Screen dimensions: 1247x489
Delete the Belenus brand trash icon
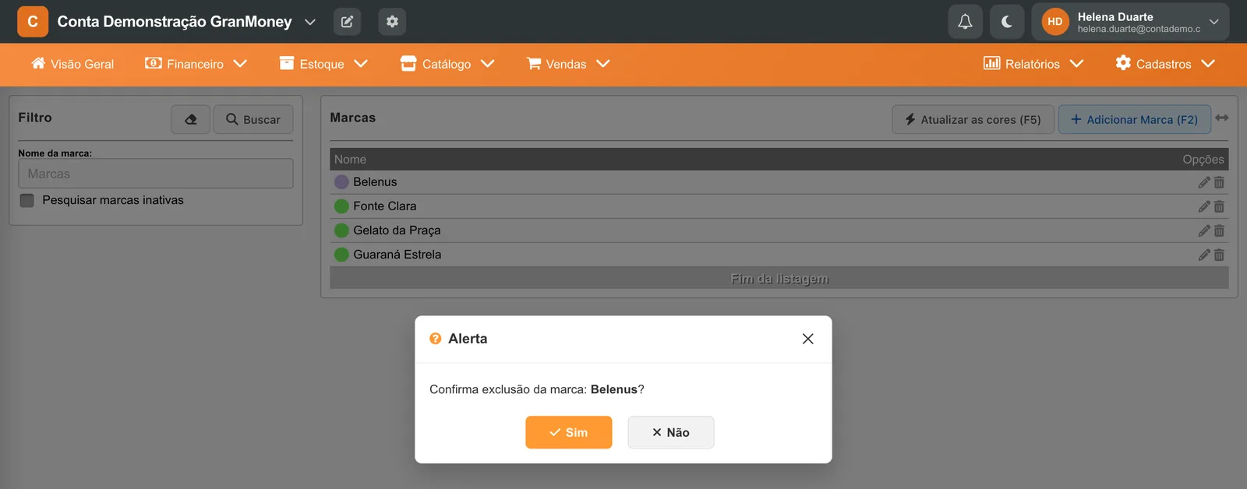coord(1219,182)
